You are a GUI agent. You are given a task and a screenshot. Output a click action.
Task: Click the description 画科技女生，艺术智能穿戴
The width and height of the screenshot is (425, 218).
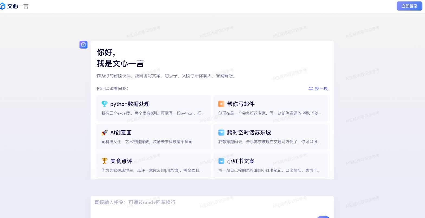click(147, 142)
